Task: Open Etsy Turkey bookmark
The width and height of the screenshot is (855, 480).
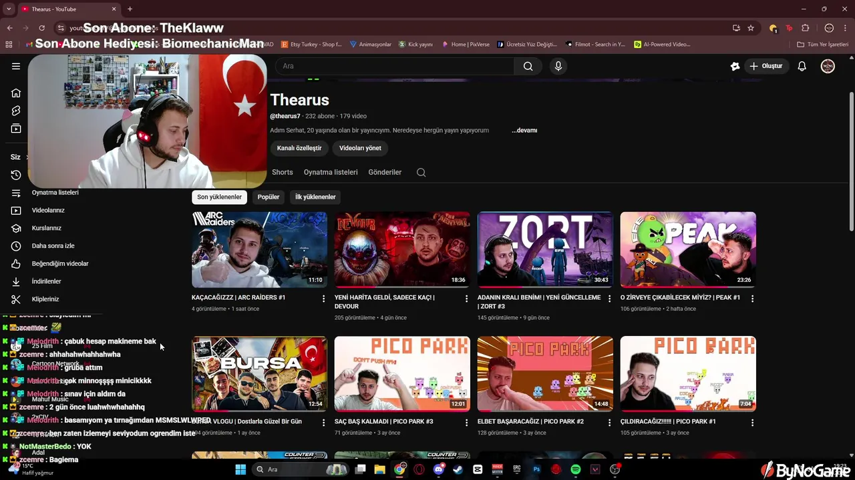Action: [311, 45]
